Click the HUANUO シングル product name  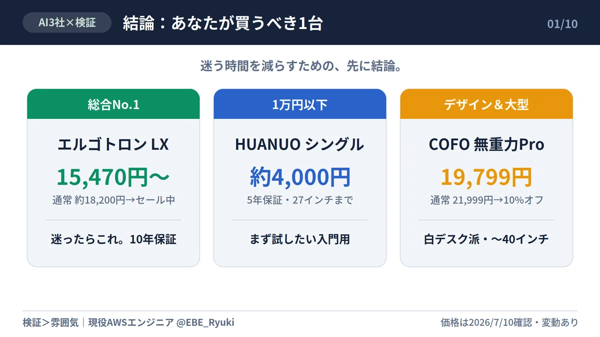[x=300, y=144]
